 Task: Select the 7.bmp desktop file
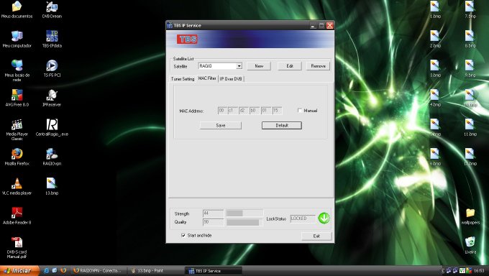pos(470,9)
